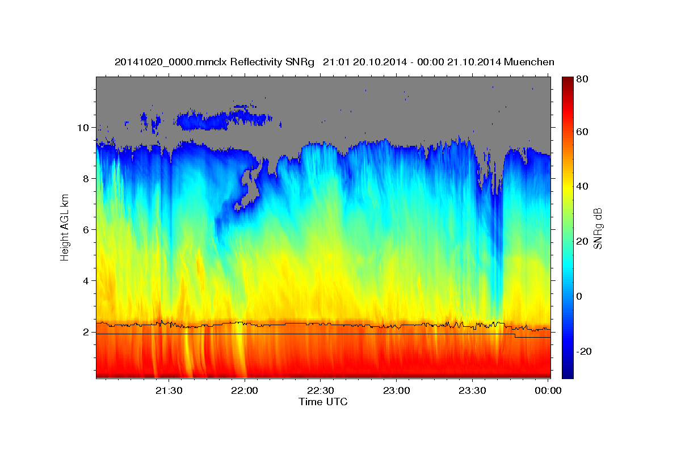Image resolution: width=681 pixels, height=454 pixels.
Task: Click the colorbar value 80
Action: tap(582, 79)
